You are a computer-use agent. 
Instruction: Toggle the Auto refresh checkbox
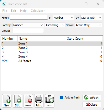tap(62, 97)
